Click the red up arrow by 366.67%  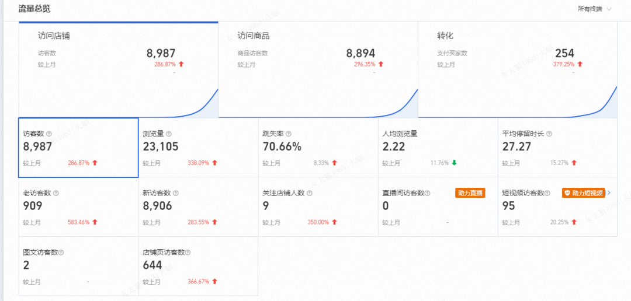[214, 281]
